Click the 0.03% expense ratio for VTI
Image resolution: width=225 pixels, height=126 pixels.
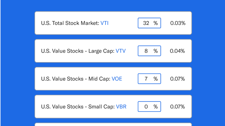178,23
